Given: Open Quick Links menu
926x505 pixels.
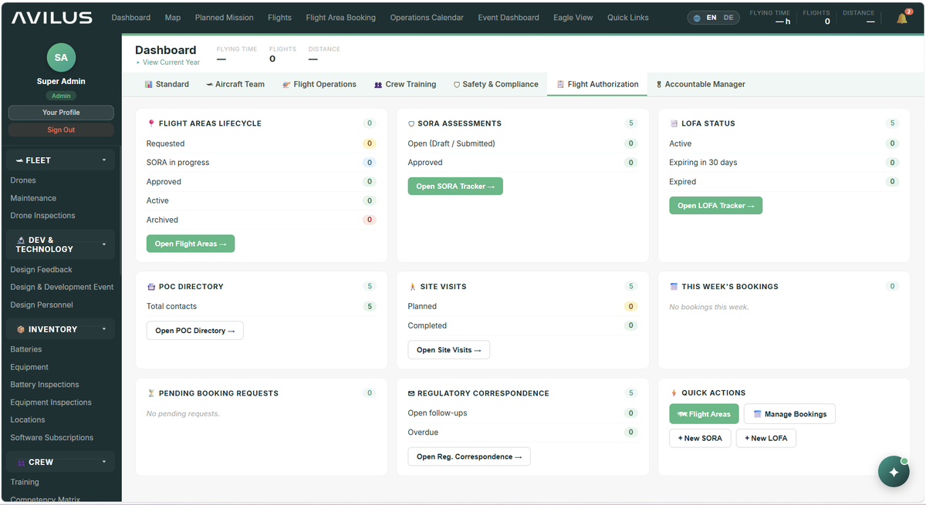Looking at the screenshot, I should [628, 18].
